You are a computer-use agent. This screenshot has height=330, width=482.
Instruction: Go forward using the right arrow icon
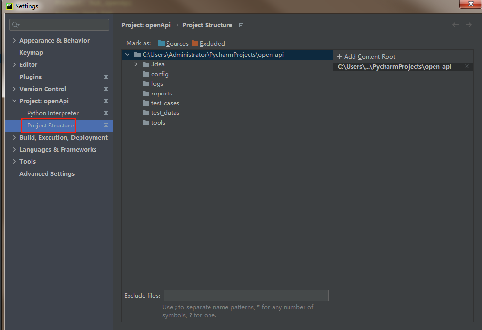(x=468, y=25)
